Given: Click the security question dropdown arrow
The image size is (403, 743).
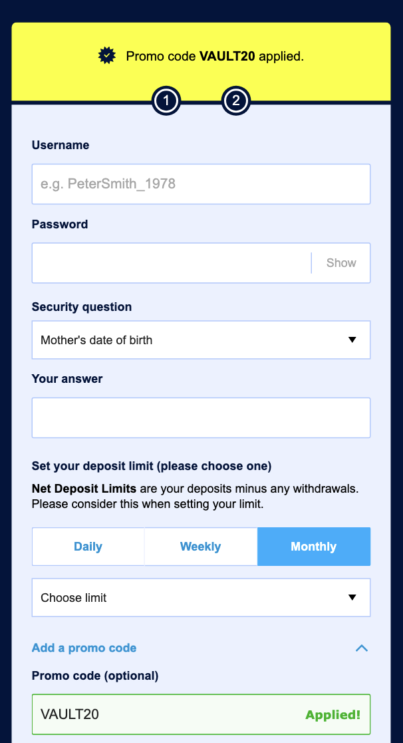Looking at the screenshot, I should [x=352, y=340].
